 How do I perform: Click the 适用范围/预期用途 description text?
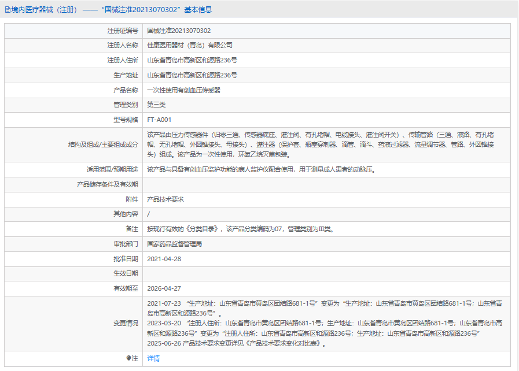click(x=262, y=169)
